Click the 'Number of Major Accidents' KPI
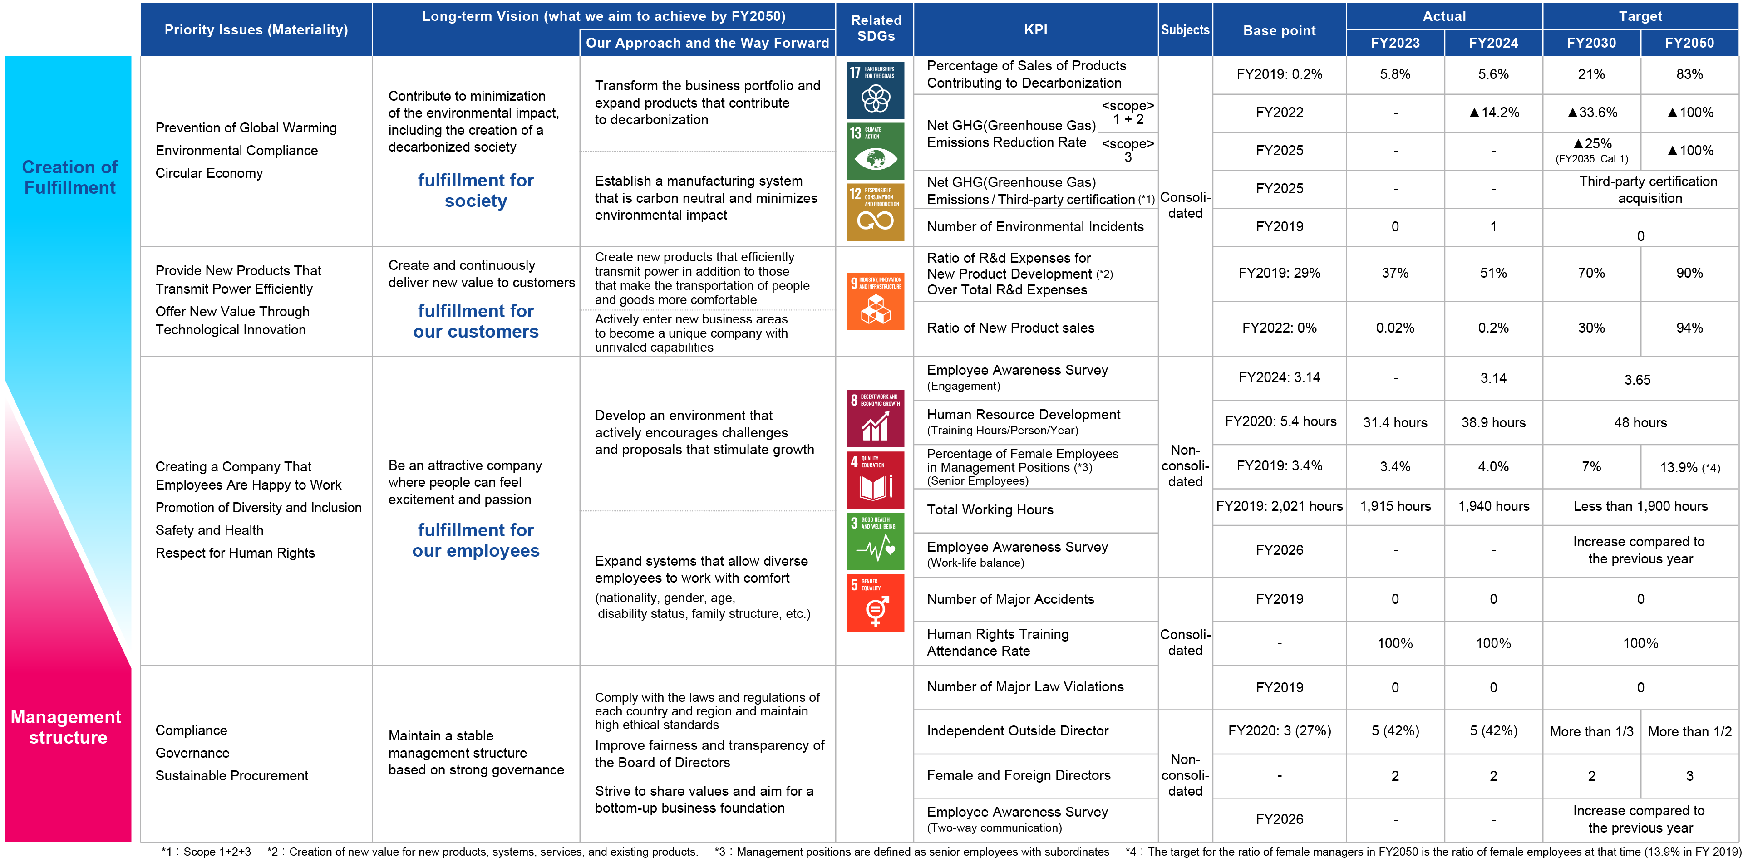 point(1010,599)
